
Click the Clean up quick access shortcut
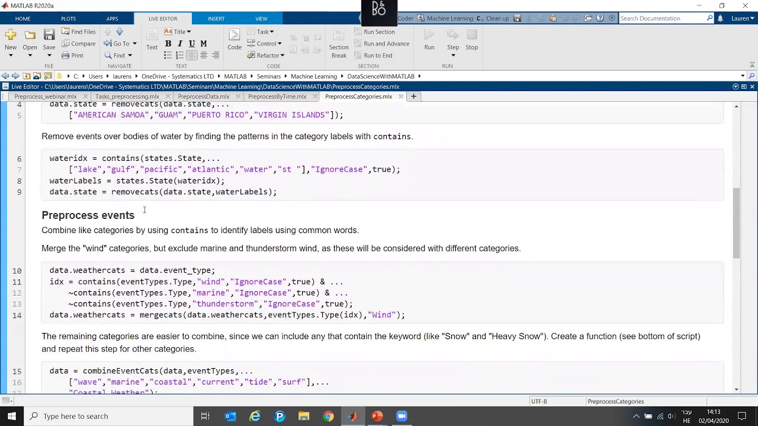(x=493, y=18)
